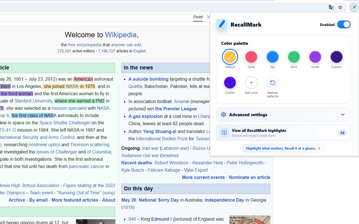
Task: Bookmark this page with the star icon
Action: point(340,7)
